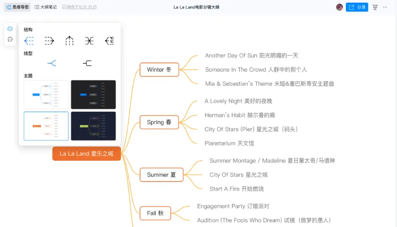Select the right-branching mind map structure
Image resolution: width=397 pixels, height=227 pixels.
(x=29, y=41)
